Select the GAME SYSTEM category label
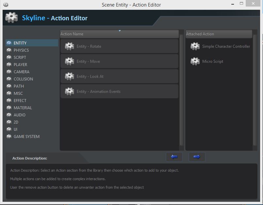263x205 pixels. click(x=26, y=137)
